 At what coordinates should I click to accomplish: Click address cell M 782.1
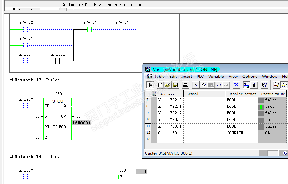click(x=170, y=107)
